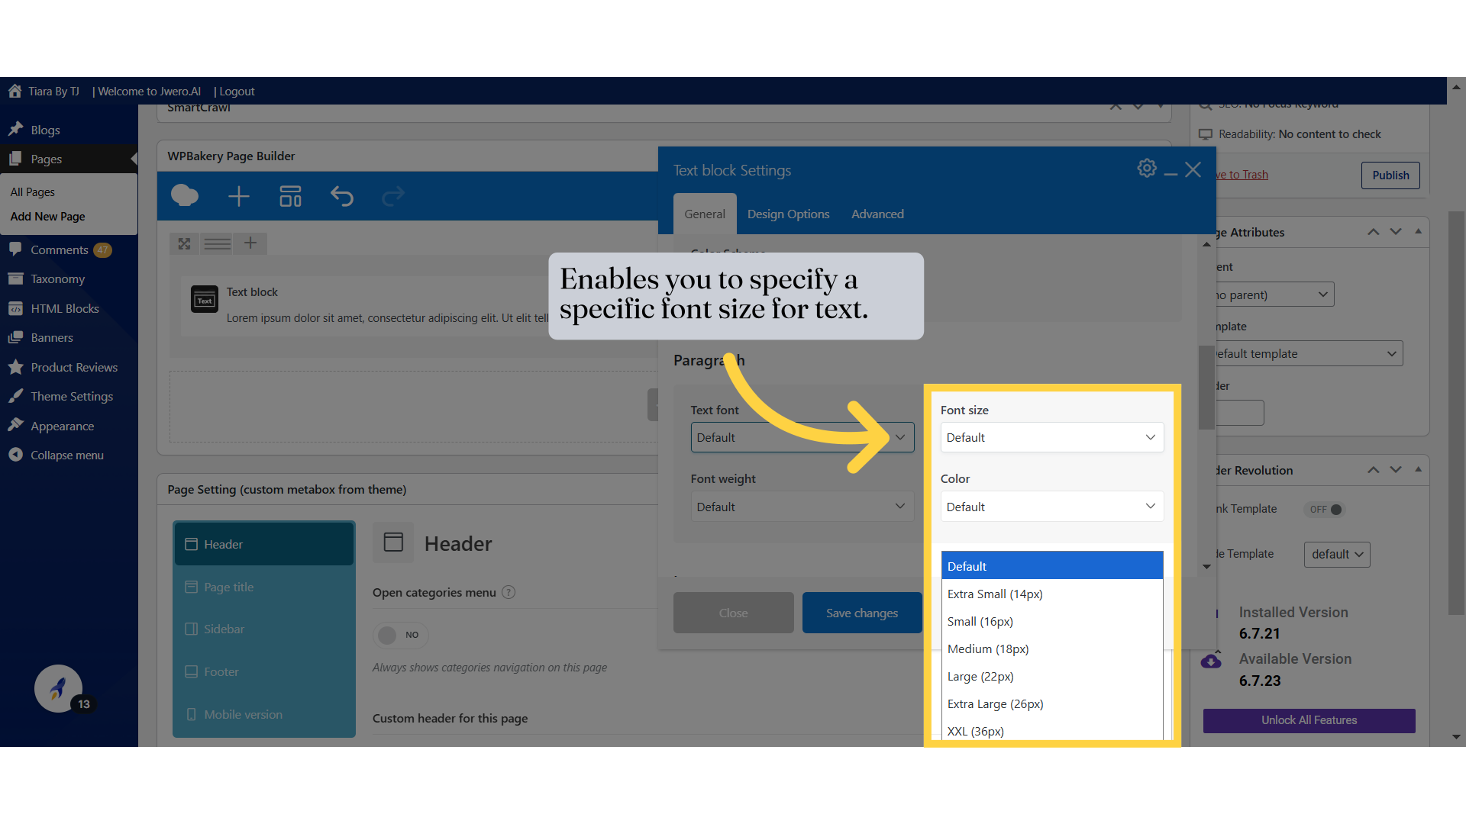Screen dimensions: 1466x824
Task: Click the rocket icon with badge 13
Action: pos(59,688)
